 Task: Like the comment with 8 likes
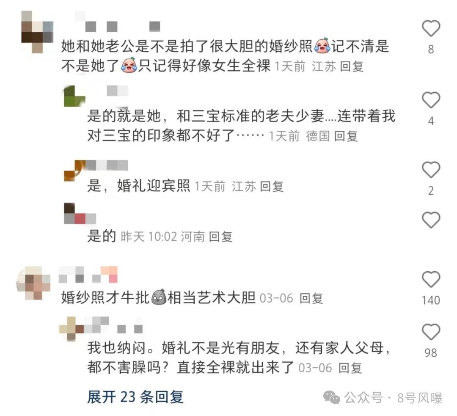(x=431, y=29)
